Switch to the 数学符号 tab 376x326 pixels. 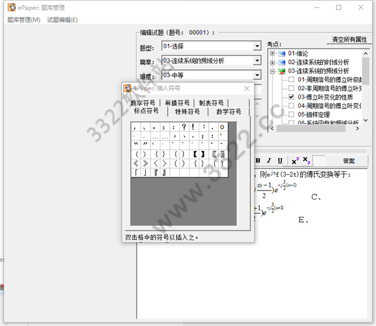229,112
